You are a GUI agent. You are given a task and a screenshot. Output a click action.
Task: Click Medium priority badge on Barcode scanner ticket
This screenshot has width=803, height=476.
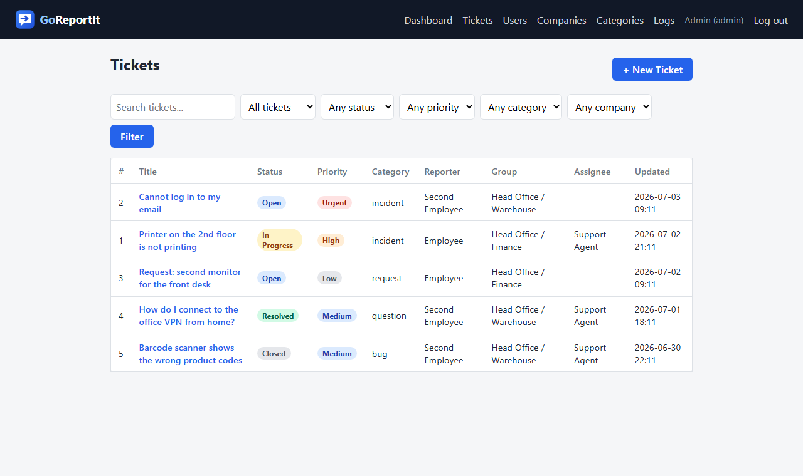tap(337, 354)
